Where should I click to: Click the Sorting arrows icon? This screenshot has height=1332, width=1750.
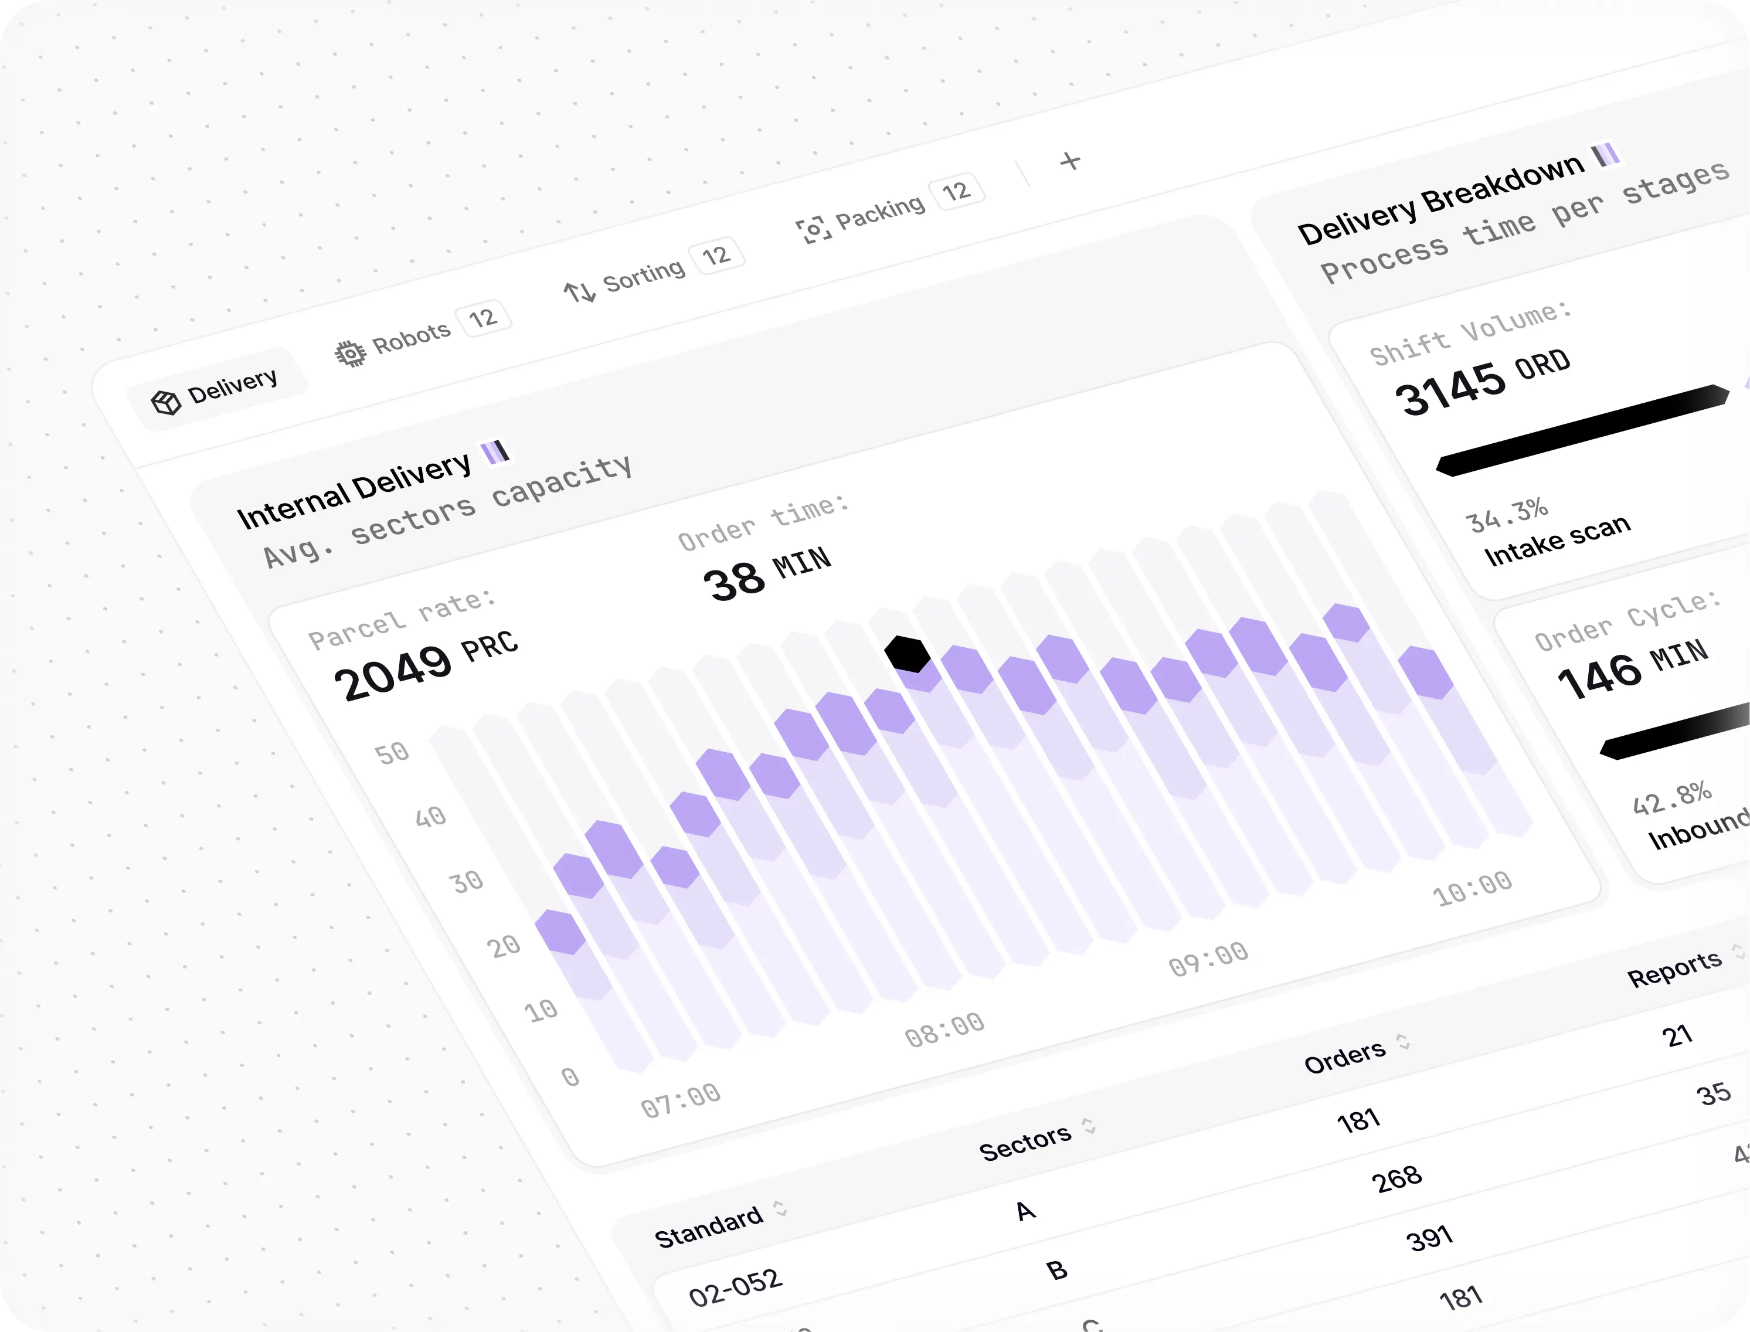pos(580,292)
